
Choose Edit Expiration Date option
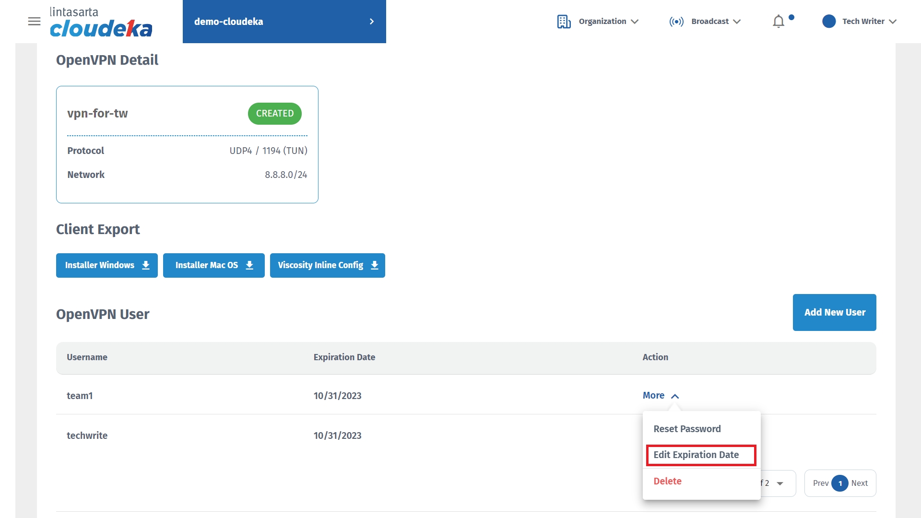[x=696, y=455]
